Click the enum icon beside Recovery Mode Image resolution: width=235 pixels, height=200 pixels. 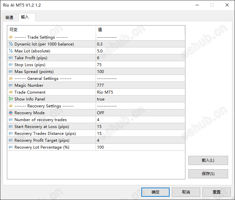point(11,113)
